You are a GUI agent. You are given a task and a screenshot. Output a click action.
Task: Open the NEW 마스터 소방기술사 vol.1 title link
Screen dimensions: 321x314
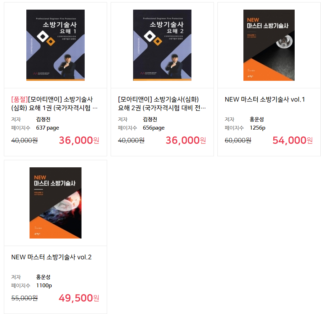click(x=265, y=100)
